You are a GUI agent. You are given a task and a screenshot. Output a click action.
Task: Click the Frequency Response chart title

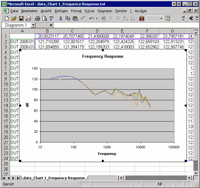tap(103, 56)
